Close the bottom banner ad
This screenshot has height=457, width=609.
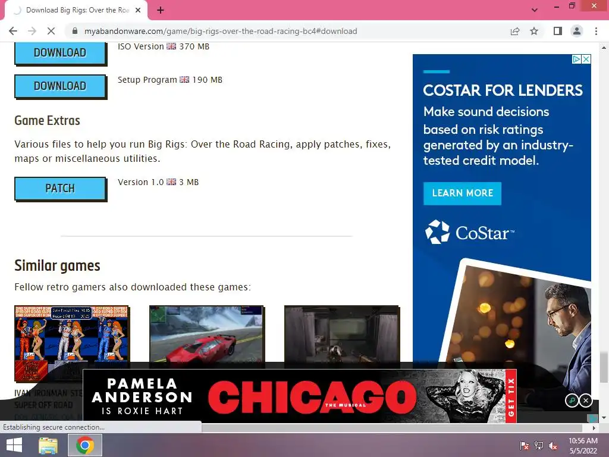[586, 400]
